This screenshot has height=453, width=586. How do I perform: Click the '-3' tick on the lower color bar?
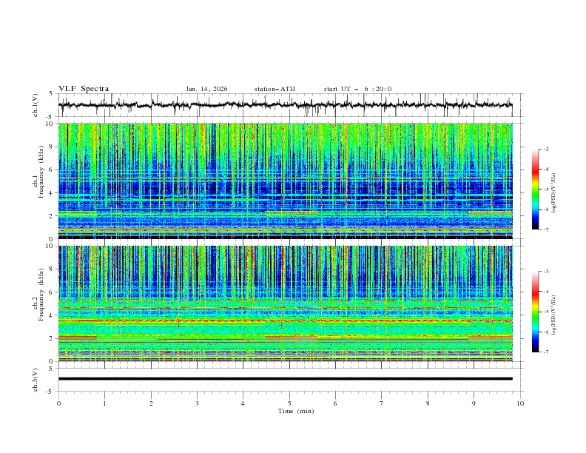coord(545,272)
